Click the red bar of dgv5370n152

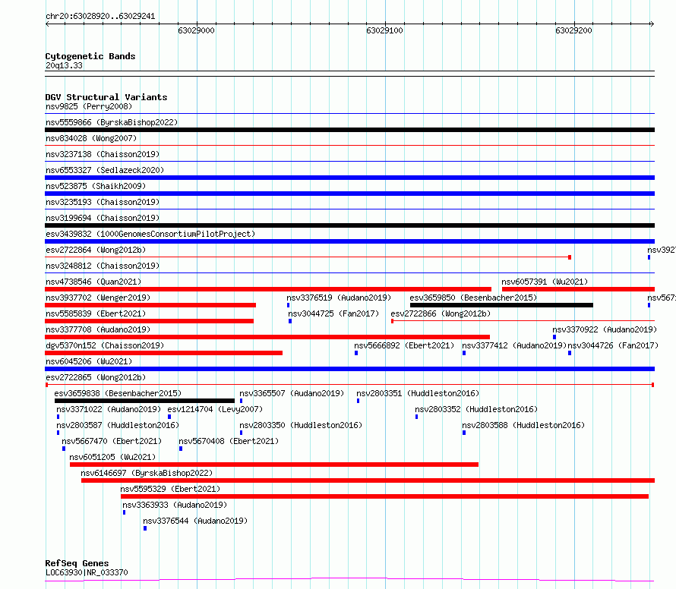(164, 353)
